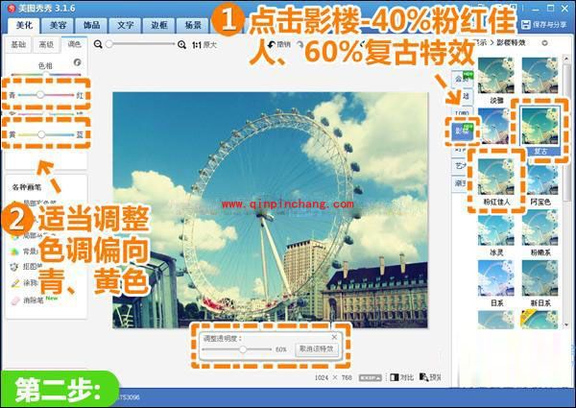Image resolution: width=576 pixels, height=408 pixels.
Task: Switch to 基础 adjustment sub-tab
Action: [x=18, y=45]
